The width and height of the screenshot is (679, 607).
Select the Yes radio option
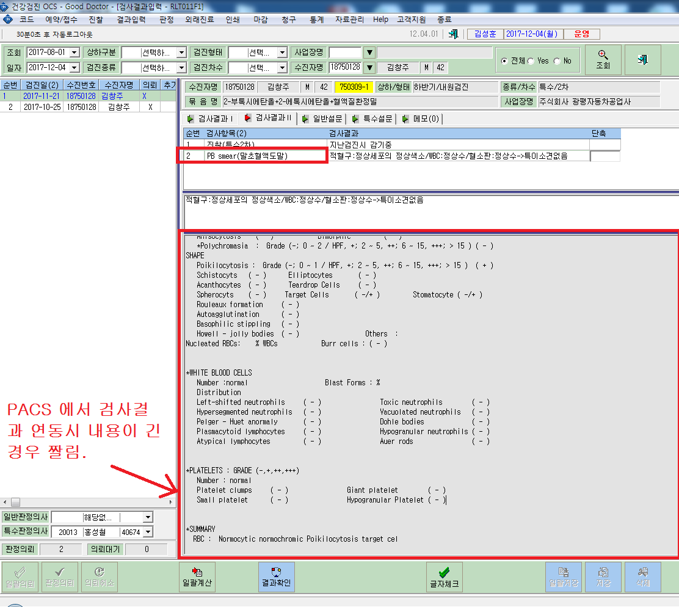[531, 61]
